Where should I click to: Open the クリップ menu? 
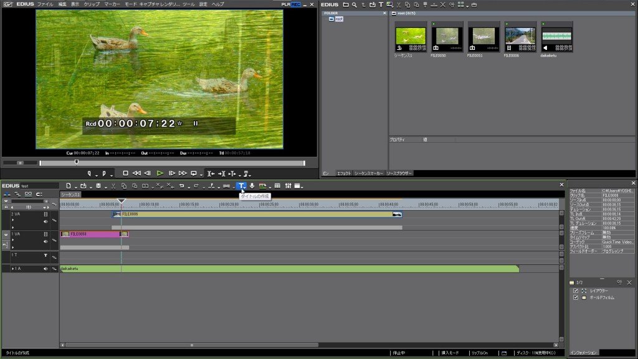92,4
